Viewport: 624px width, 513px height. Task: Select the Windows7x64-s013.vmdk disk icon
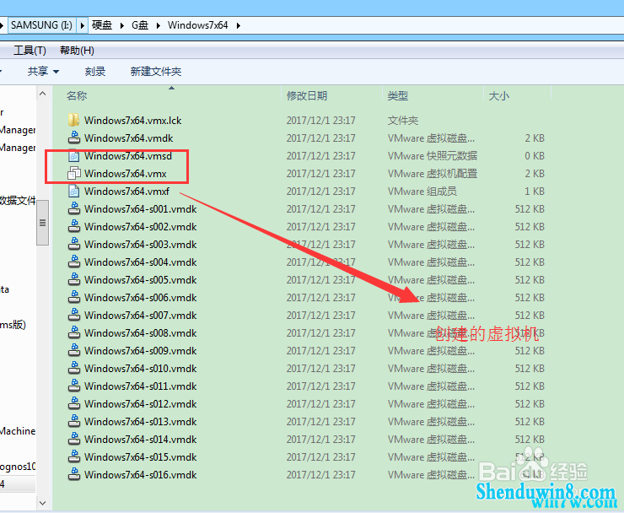click(x=73, y=421)
